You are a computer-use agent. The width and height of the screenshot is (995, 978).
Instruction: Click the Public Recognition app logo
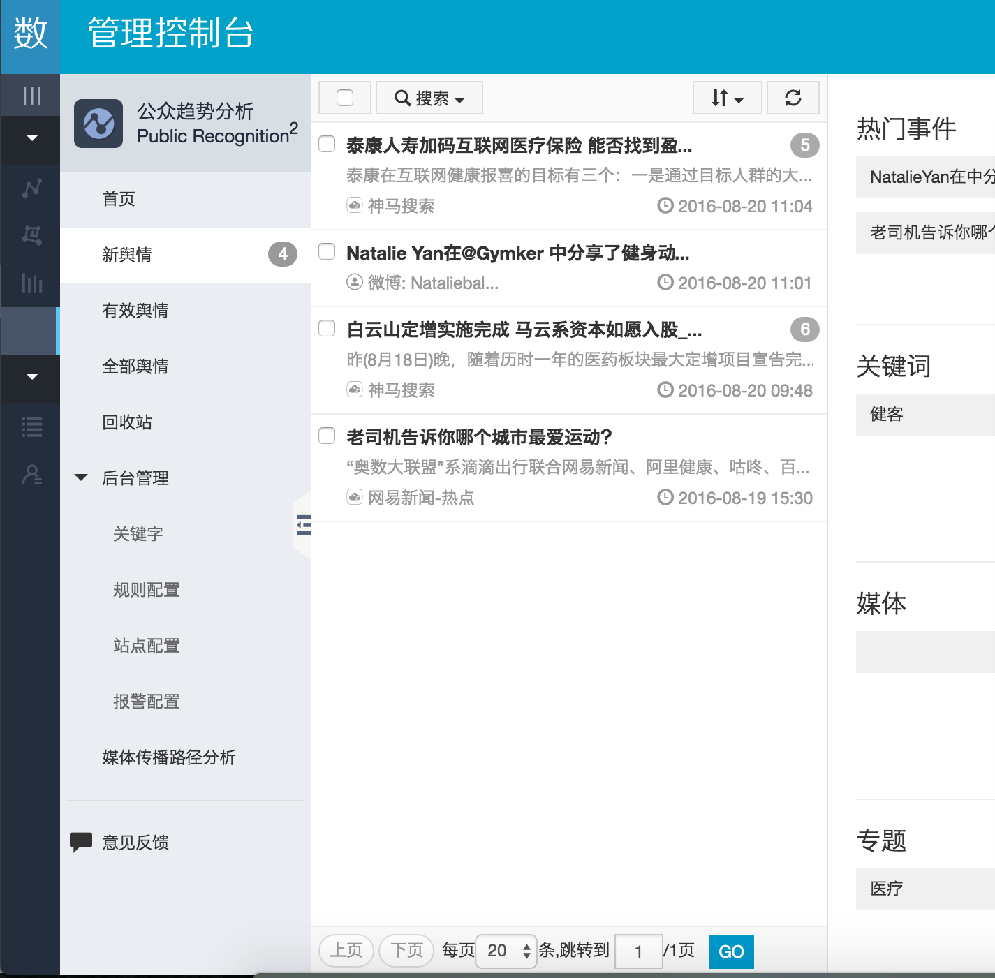click(98, 124)
